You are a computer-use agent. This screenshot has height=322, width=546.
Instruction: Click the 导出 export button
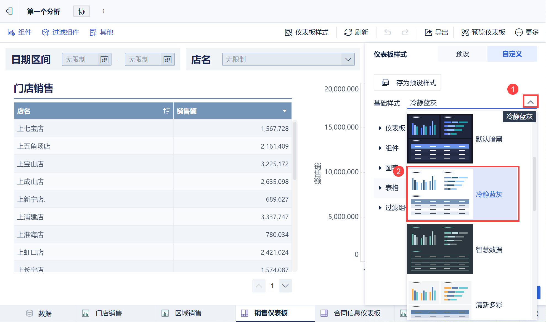(x=436, y=32)
